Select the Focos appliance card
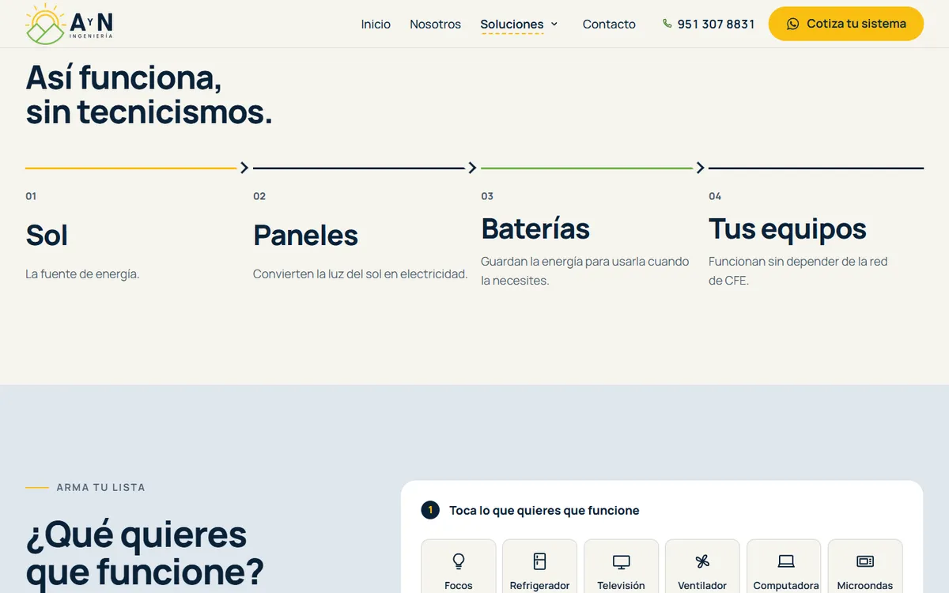949x593 pixels. 459,566
